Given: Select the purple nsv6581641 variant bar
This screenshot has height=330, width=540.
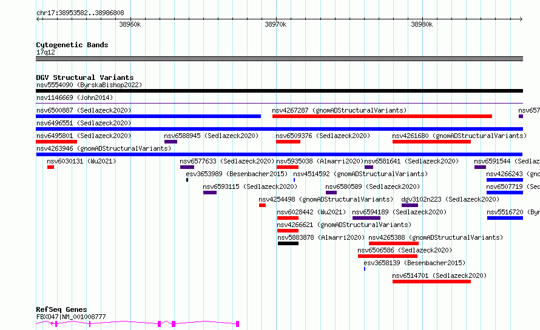Looking at the screenshot, I should [x=369, y=167].
